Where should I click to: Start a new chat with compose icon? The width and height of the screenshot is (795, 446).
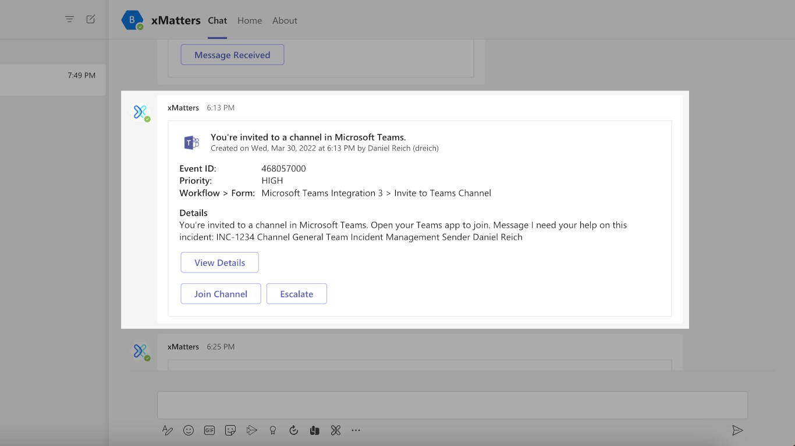coord(91,19)
